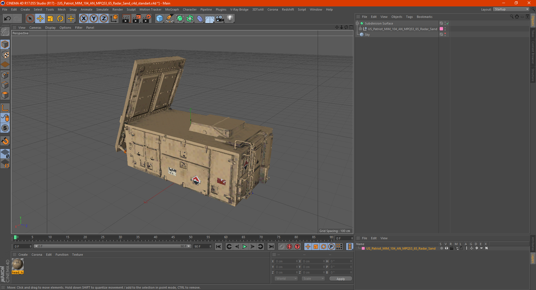The width and height of the screenshot is (536, 290).
Task: Expand US_Patriot_MIM_104 object hierarchy
Action: point(360,29)
